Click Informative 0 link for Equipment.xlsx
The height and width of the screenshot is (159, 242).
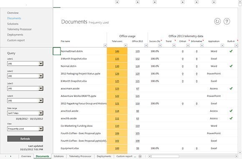tap(197, 148)
